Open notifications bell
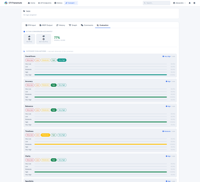 [190, 3]
